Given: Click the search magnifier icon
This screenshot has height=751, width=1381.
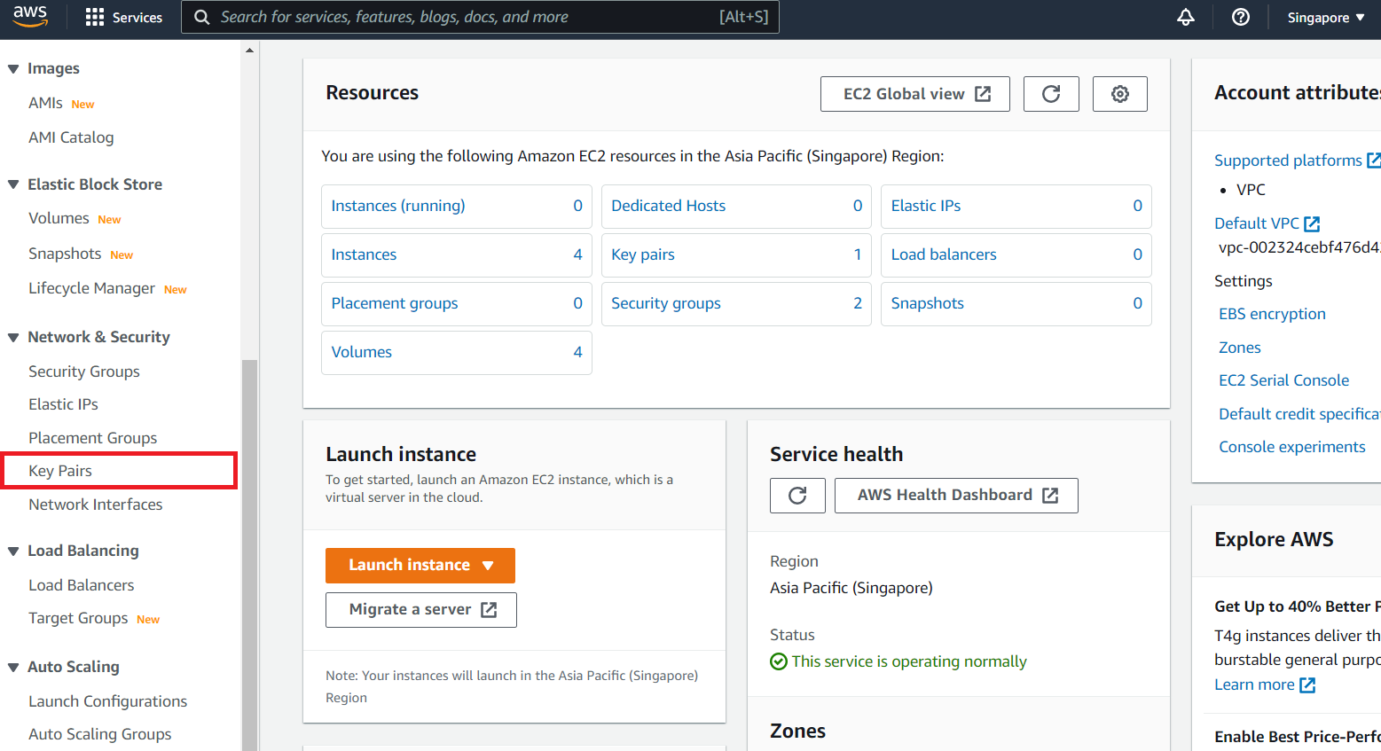Looking at the screenshot, I should pyautogui.click(x=202, y=18).
